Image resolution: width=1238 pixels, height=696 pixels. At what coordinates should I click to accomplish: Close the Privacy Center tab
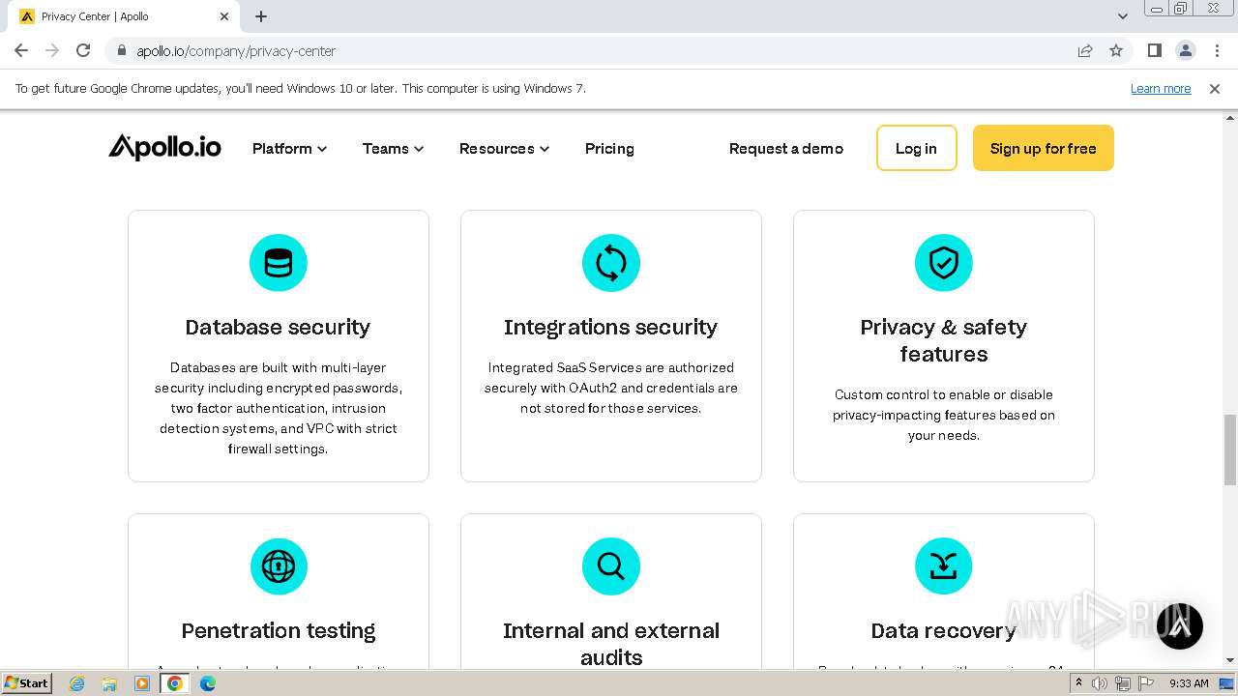click(x=224, y=16)
